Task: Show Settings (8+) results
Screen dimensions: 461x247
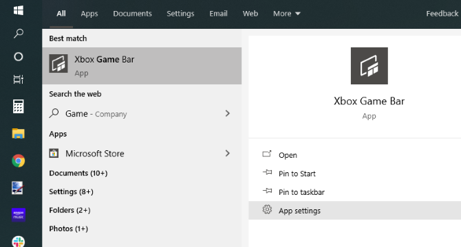Action: pos(71,191)
